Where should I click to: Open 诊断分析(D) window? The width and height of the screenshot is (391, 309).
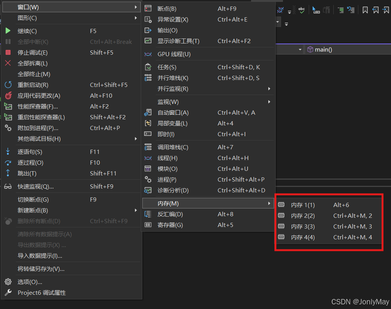point(208,190)
